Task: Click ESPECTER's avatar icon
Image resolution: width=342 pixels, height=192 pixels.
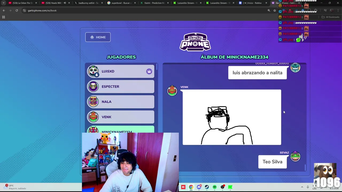Action: click(94, 86)
